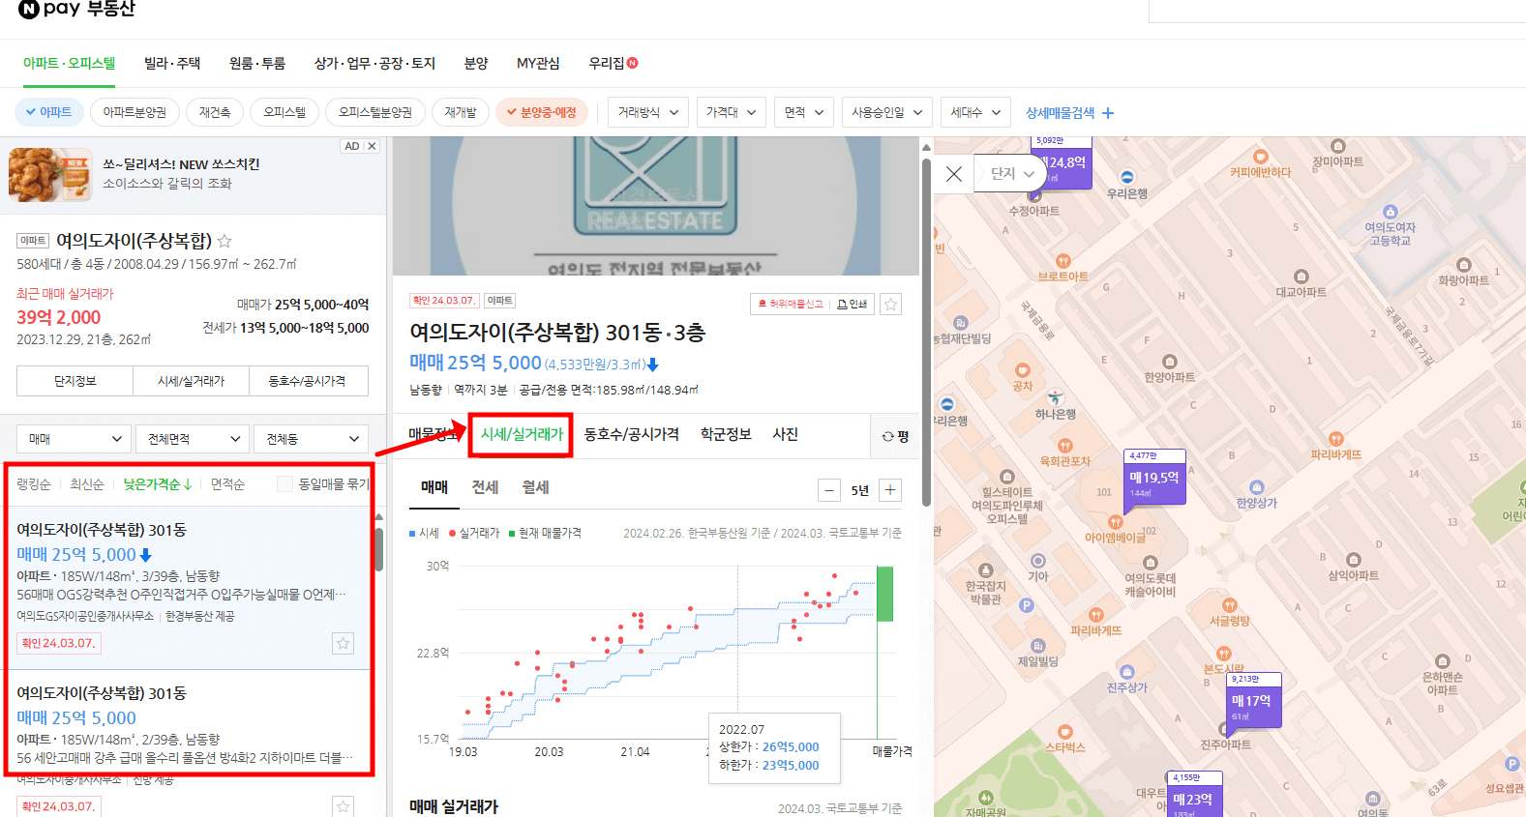This screenshot has width=1526, height=817.
Task: Toggle the 분양중·예정 filter chip
Action: [x=542, y=112]
